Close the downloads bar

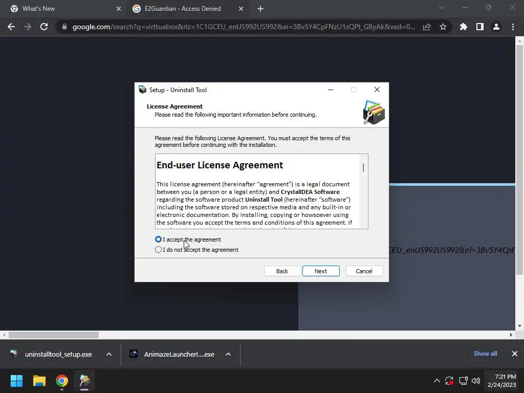515,354
